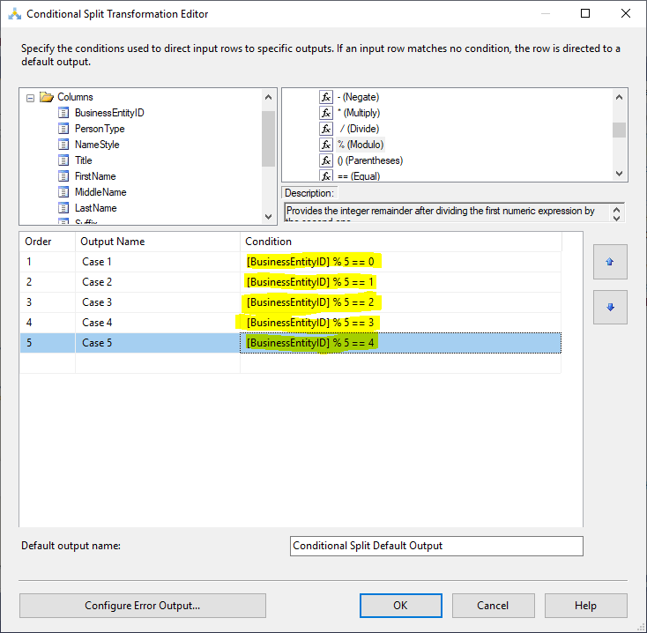Click the Order column header

pos(48,242)
